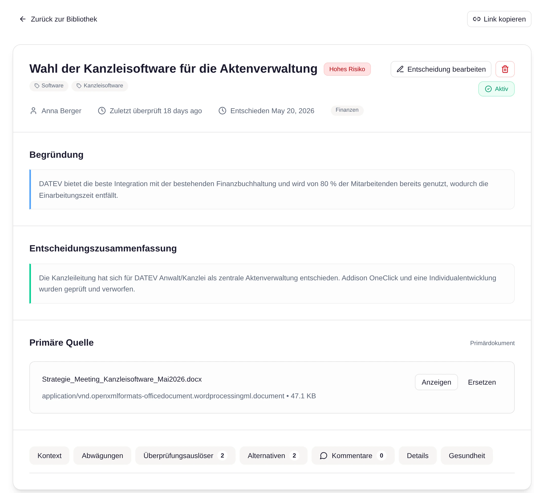
Task: Click the Link kopieren button
Action: (499, 19)
